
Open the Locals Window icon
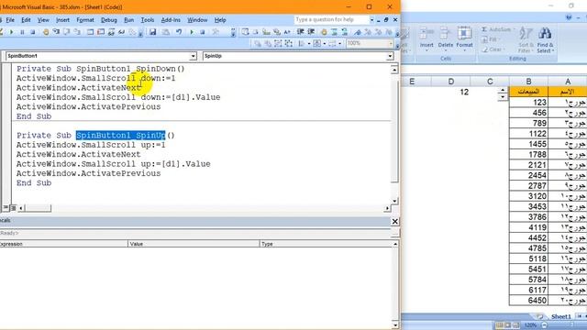(x=90, y=32)
